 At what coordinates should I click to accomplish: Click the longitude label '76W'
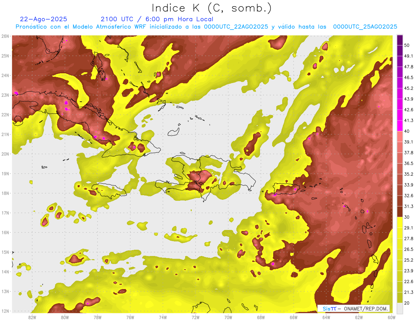point(130,317)
